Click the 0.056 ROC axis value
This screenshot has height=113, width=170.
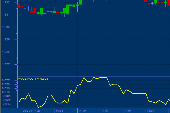pos(6,84)
